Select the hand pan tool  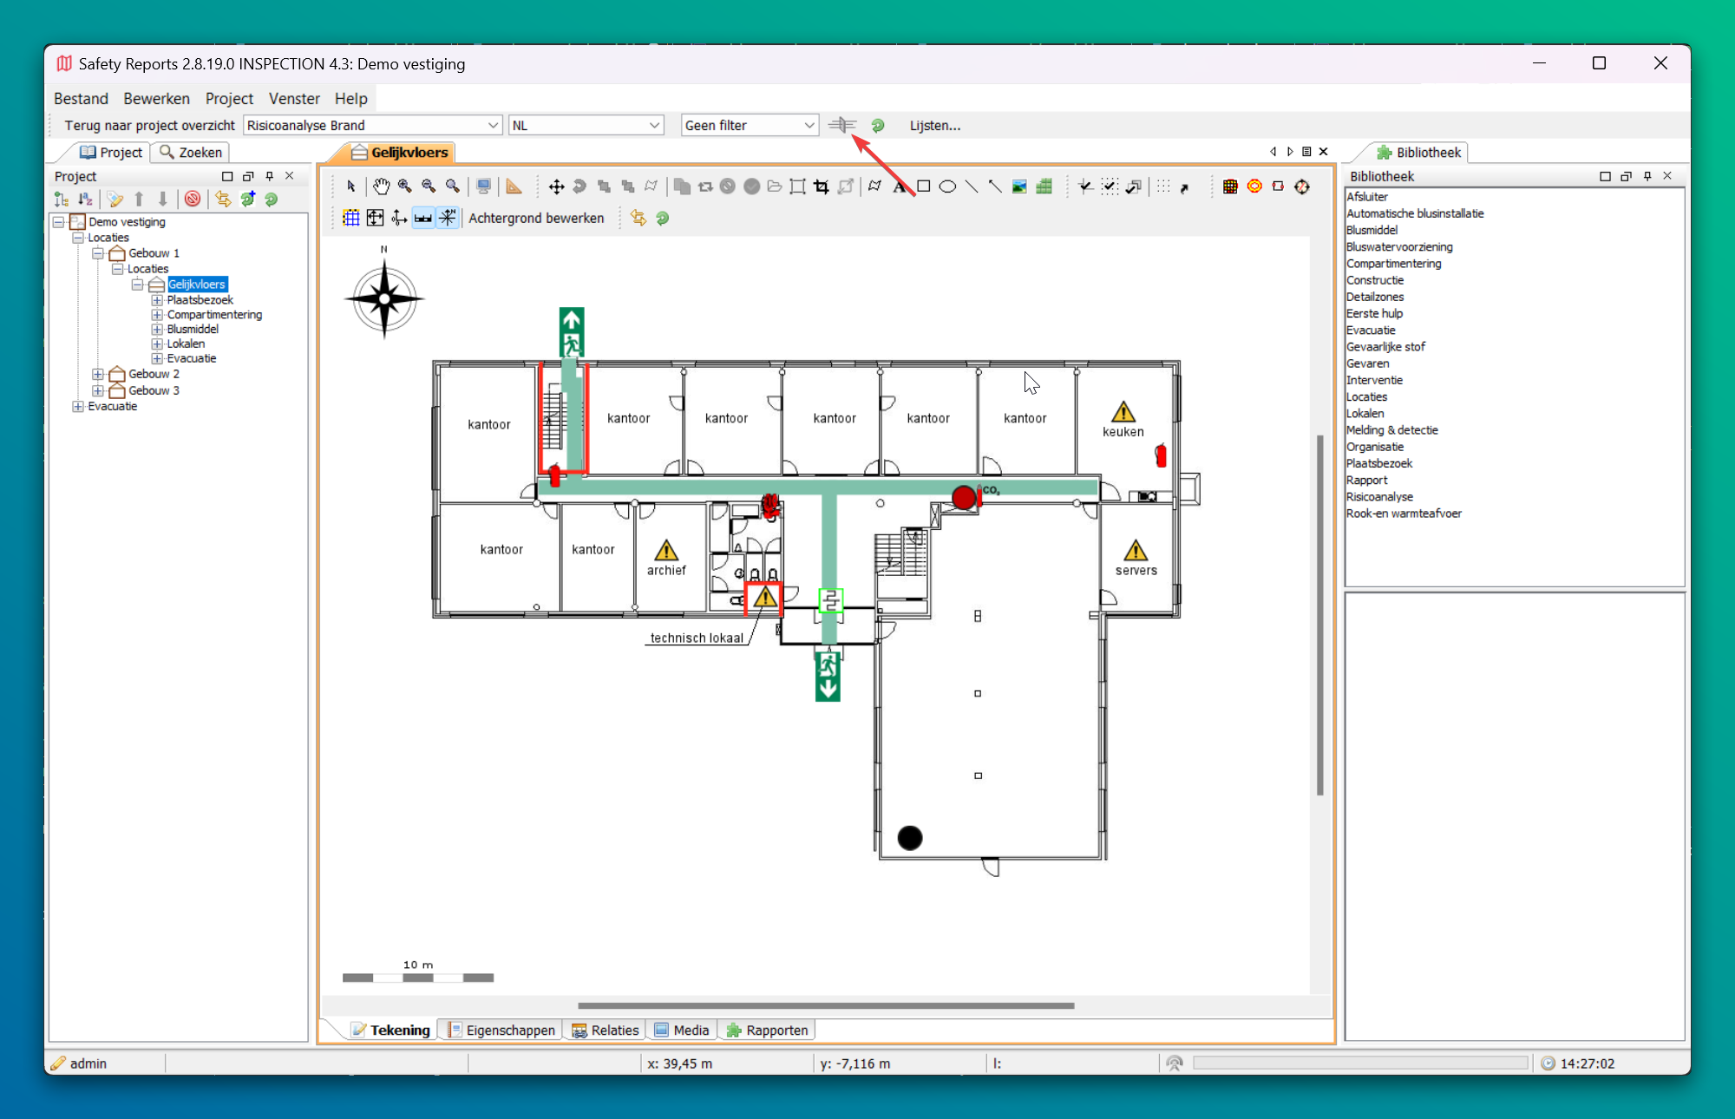[x=381, y=186]
